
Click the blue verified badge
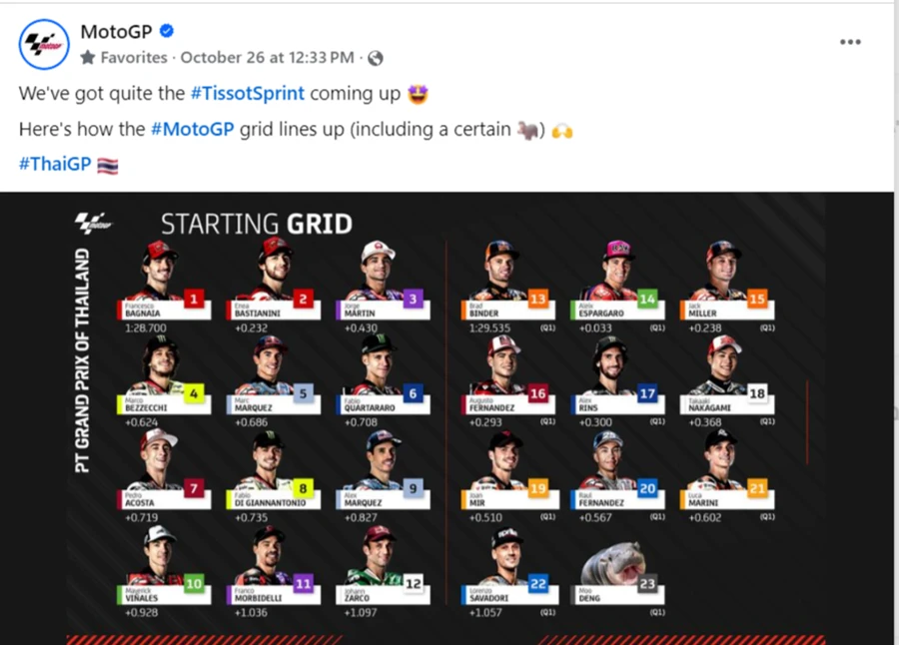pyautogui.click(x=167, y=32)
